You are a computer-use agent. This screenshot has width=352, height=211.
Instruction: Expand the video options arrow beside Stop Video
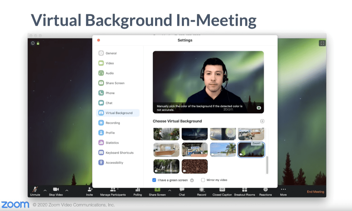coord(67,190)
